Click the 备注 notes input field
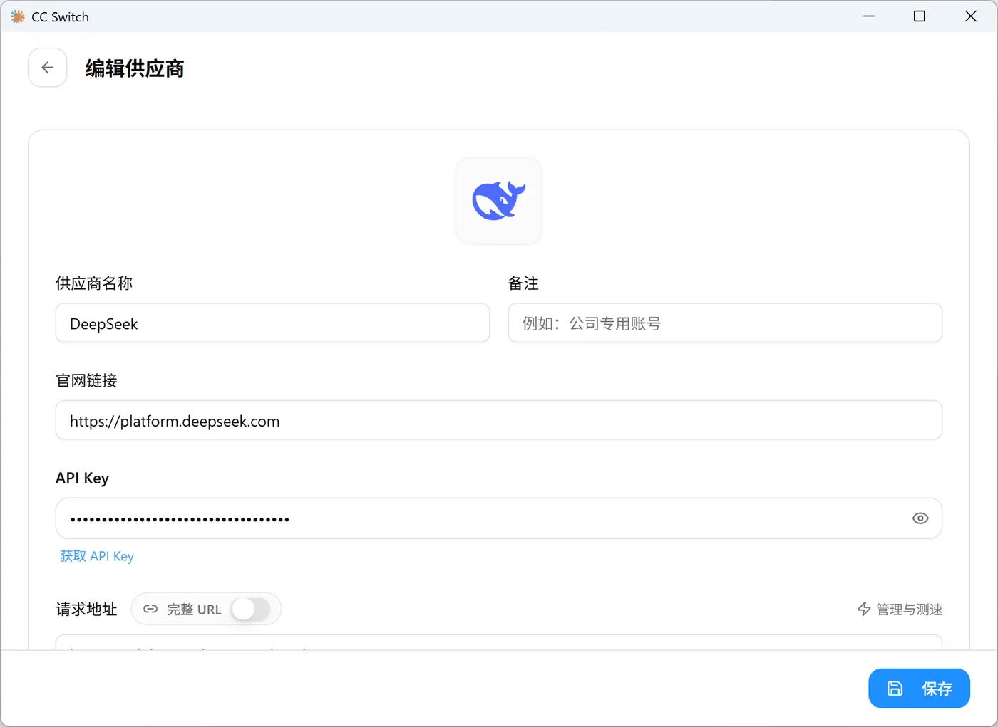 coord(725,323)
